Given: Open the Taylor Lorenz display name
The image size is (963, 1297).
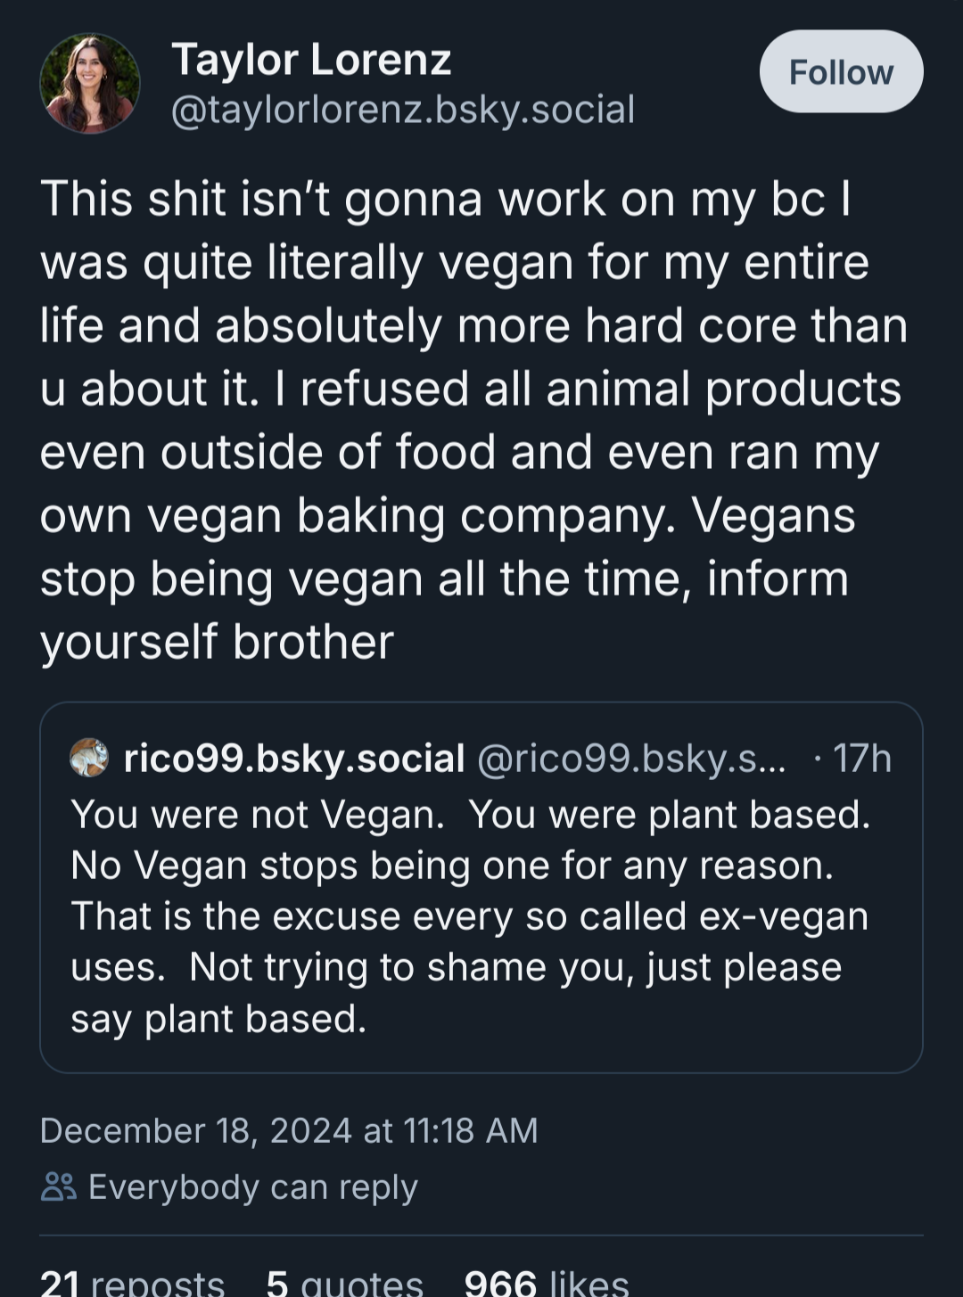Looking at the screenshot, I should [x=311, y=60].
